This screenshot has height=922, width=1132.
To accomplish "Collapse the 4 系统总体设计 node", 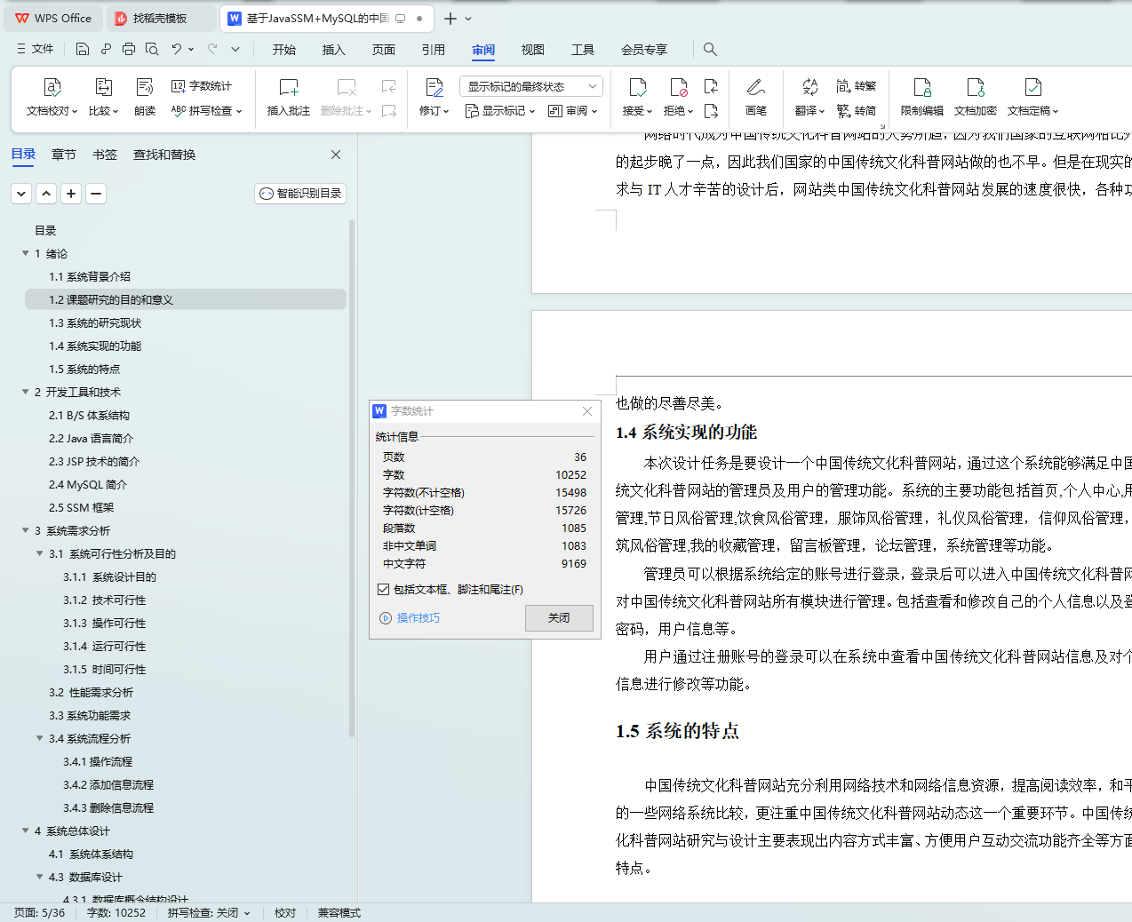I will point(25,831).
